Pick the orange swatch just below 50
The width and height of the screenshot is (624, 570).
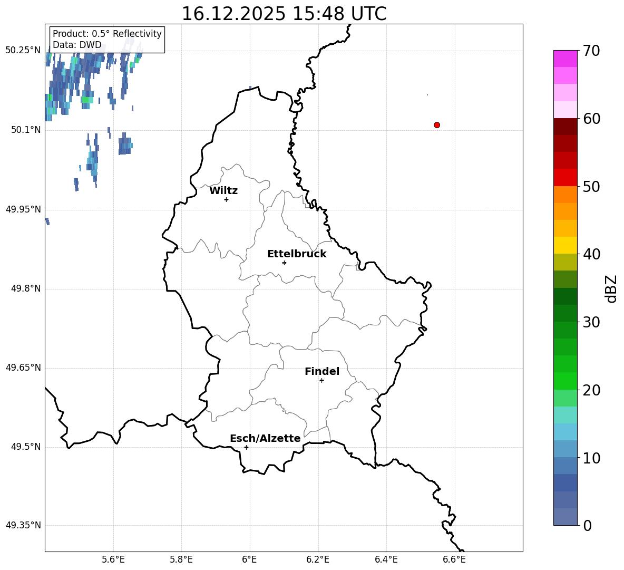[x=565, y=195]
